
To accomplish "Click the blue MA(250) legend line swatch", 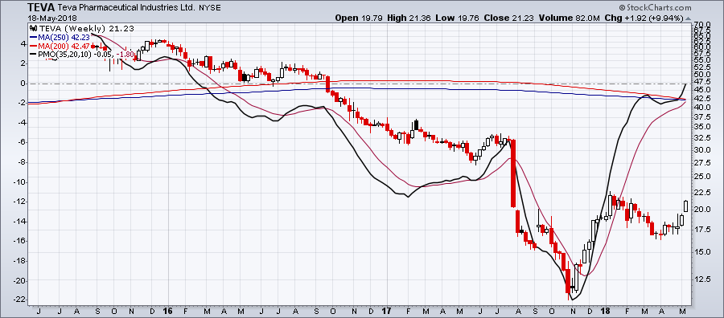I will [x=34, y=38].
